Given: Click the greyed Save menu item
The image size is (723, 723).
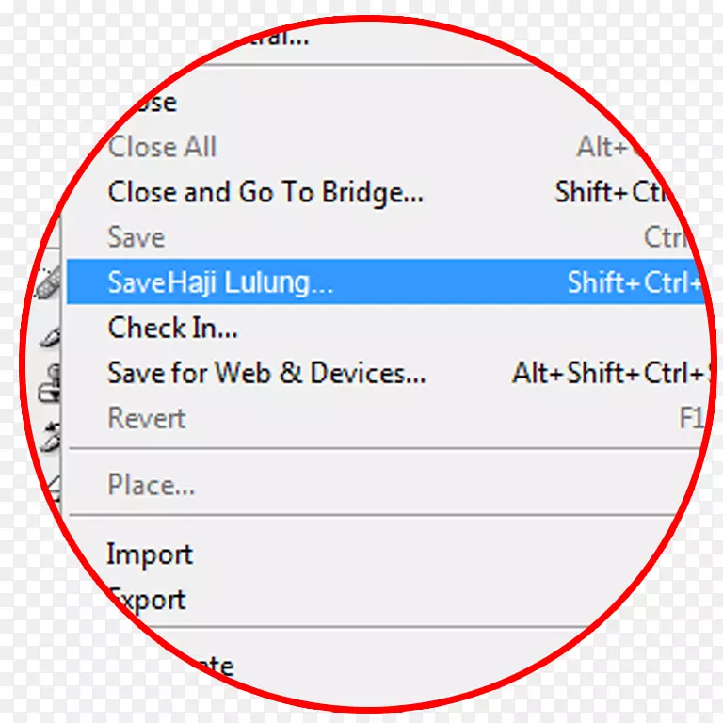Looking at the screenshot, I should click(x=136, y=237).
